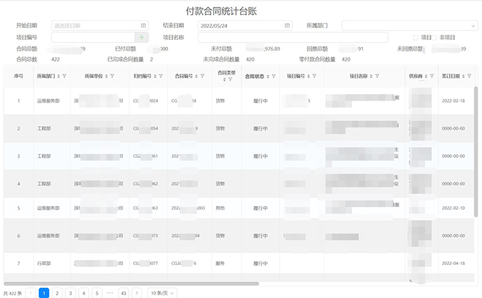
Task: Open the filter for 所属单位 column
Action: [112, 76]
